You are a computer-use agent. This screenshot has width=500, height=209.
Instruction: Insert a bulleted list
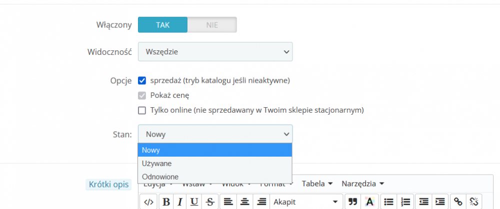pos(388,202)
